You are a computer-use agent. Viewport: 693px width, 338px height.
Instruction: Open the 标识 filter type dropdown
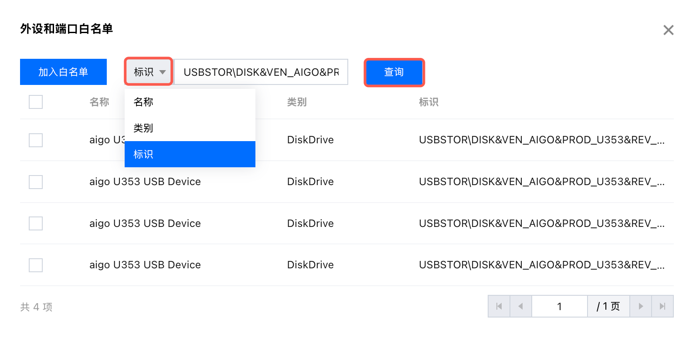(x=149, y=72)
